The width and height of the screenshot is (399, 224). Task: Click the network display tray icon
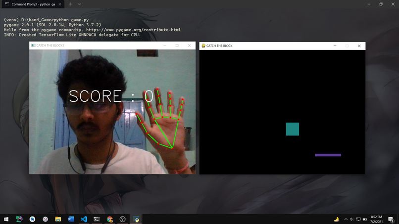click(x=358, y=219)
